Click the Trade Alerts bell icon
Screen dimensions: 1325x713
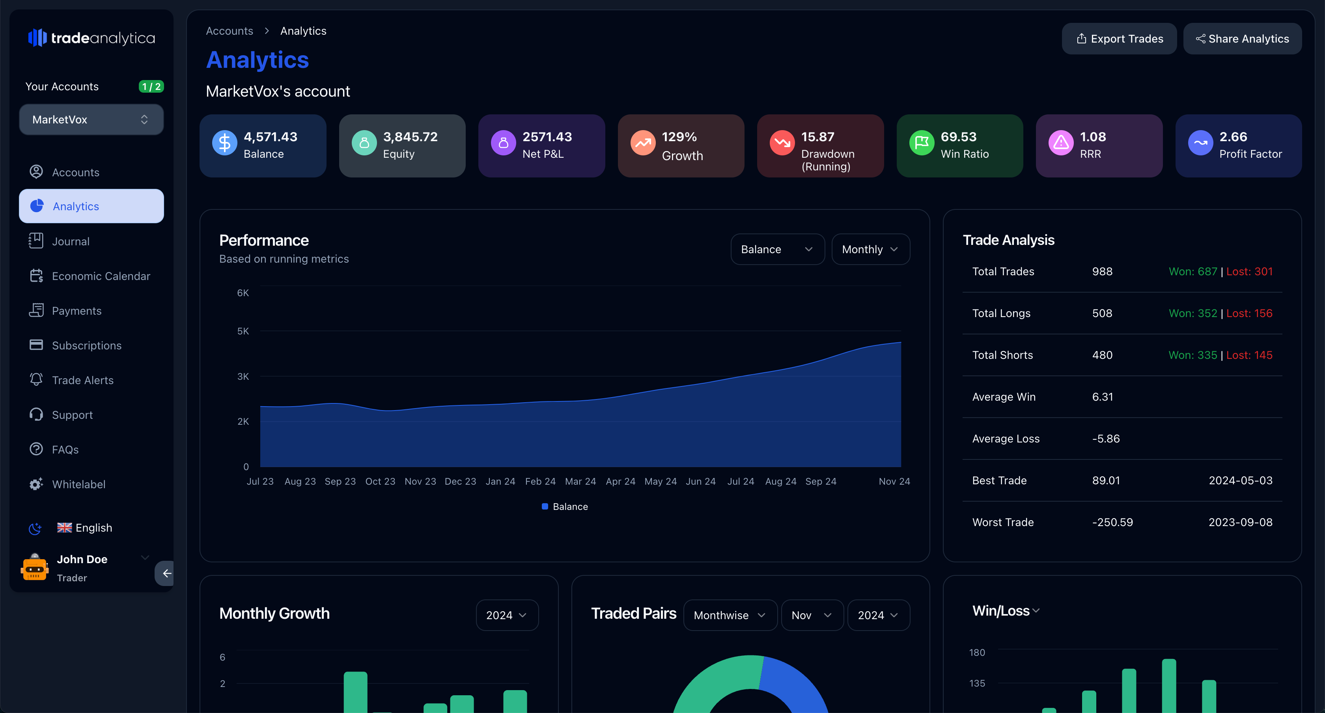click(x=36, y=380)
